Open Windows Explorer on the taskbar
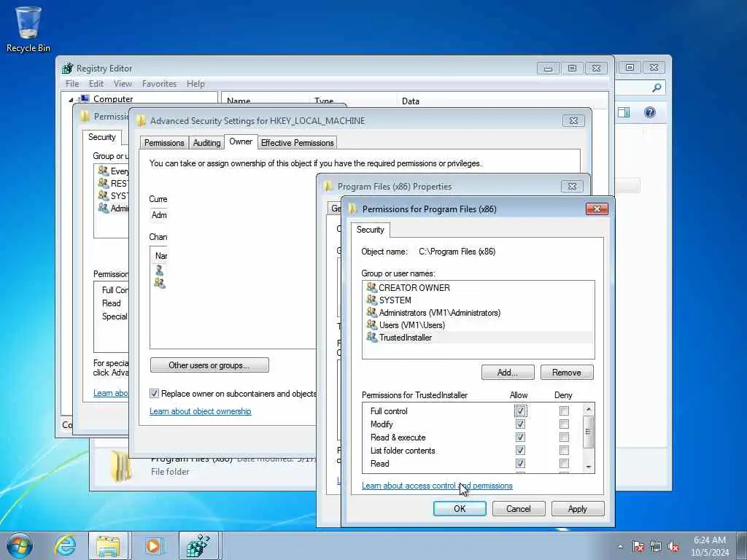747x560 pixels. (108, 545)
